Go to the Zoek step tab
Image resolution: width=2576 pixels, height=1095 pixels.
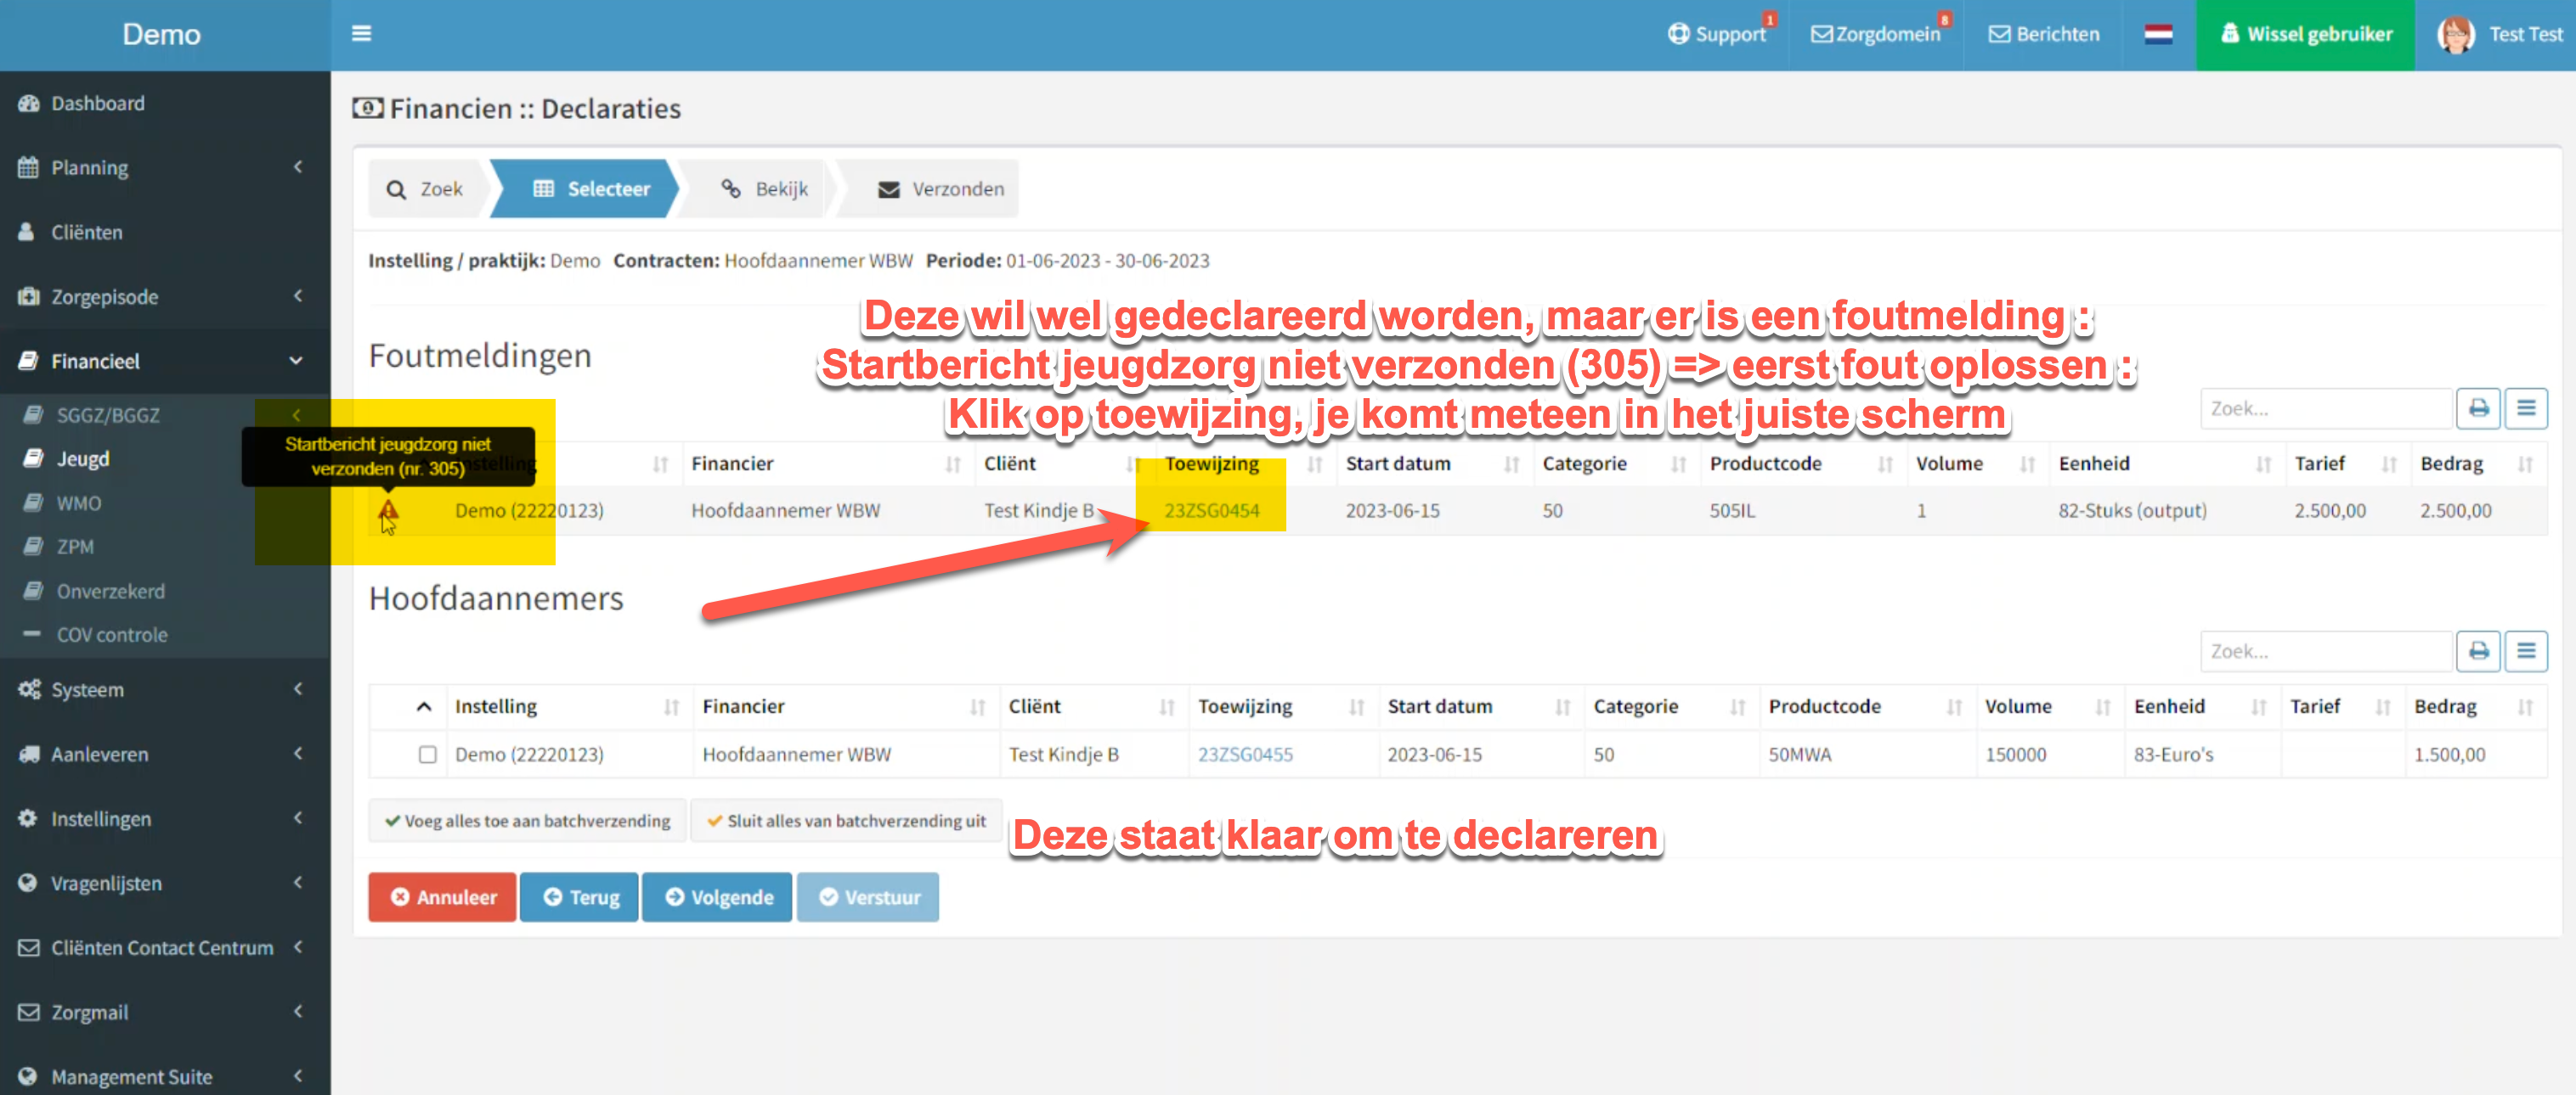pyautogui.click(x=426, y=188)
